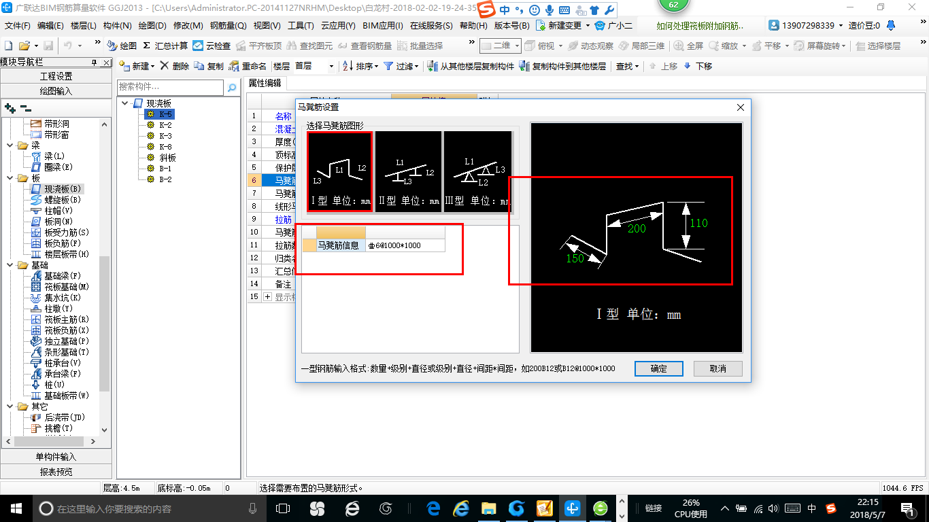The image size is (929, 522).
Task: Click 复制 copy component button
Action: [209, 66]
